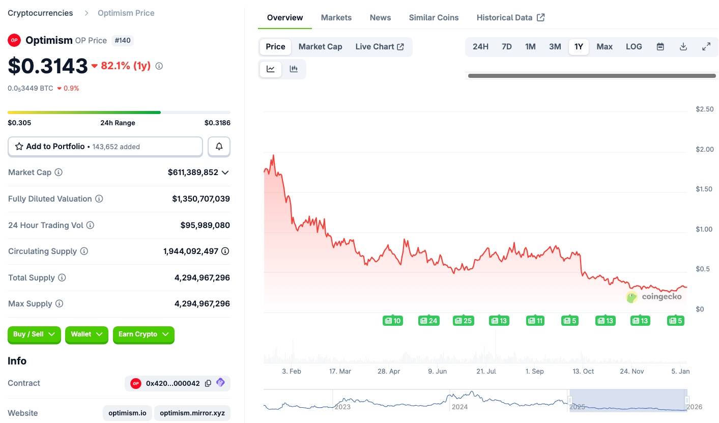Screen dimensions: 719x423
Task: Click the price alert bell icon
Action: click(x=219, y=147)
